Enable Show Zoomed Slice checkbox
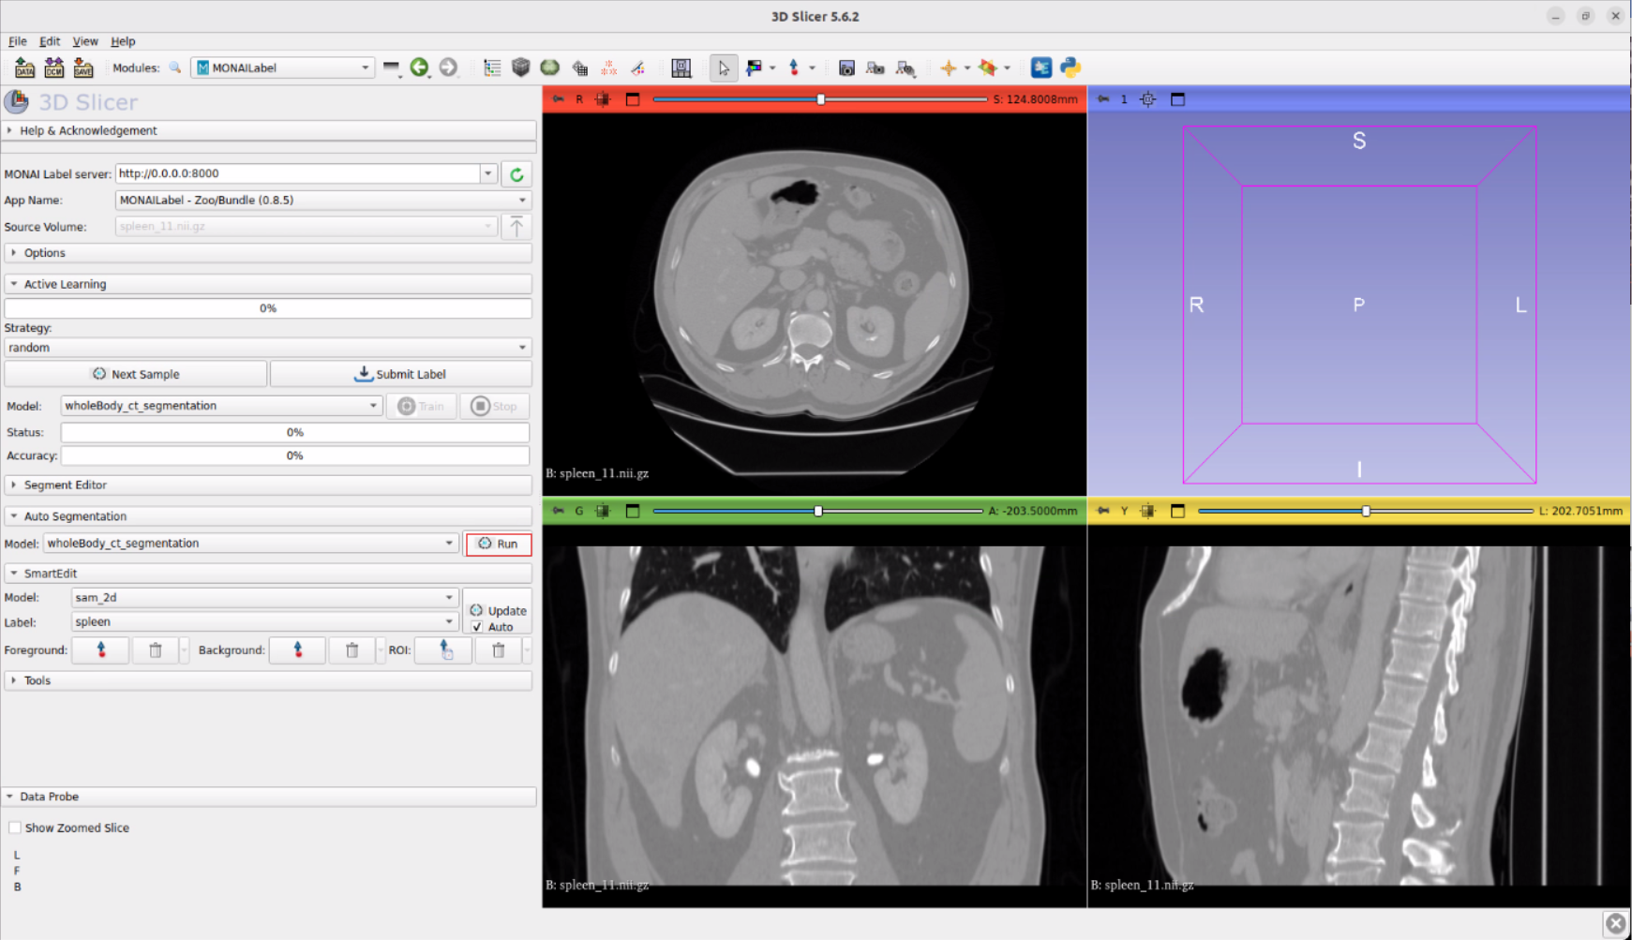Image resolution: width=1632 pixels, height=940 pixels. pos(15,828)
